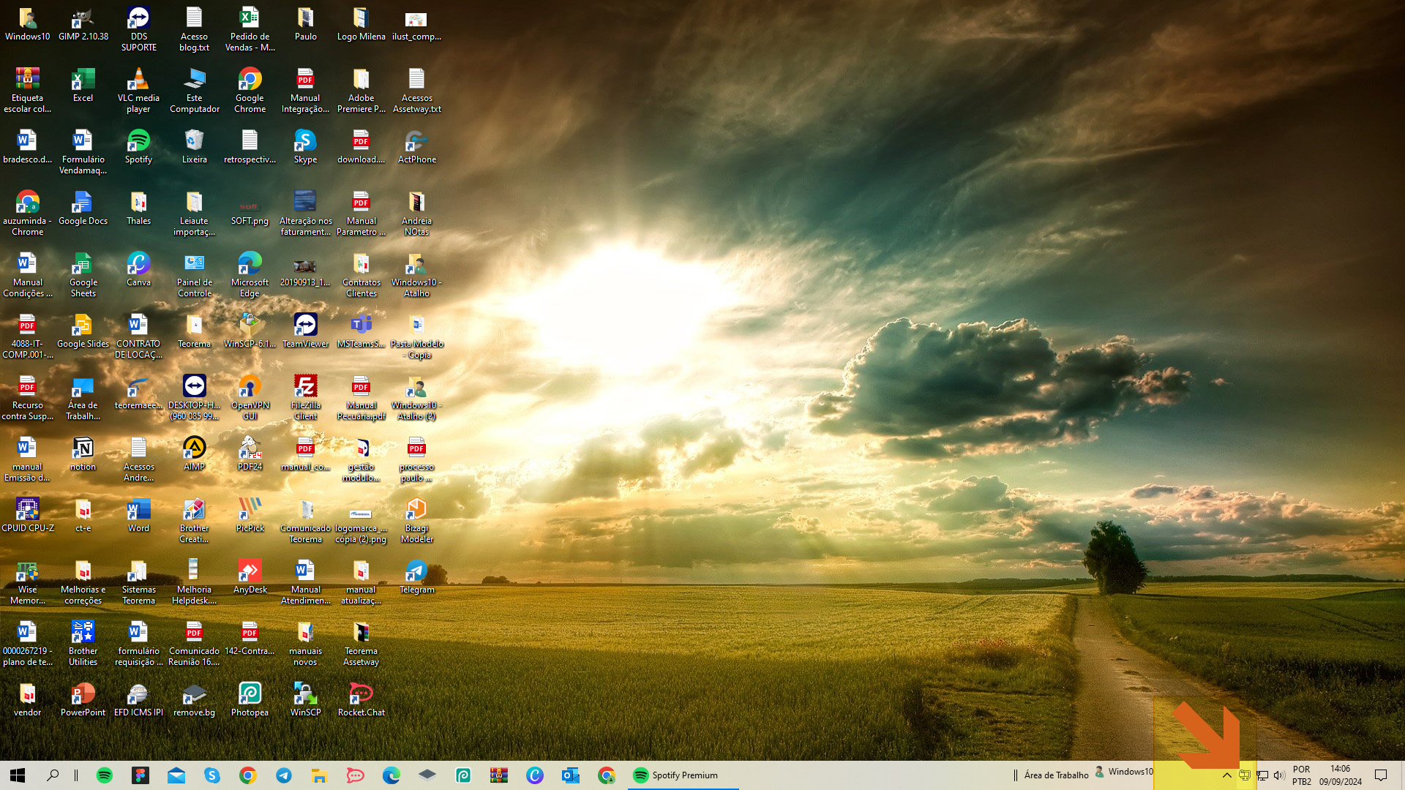
Task: Open Painel de Controle shortcut
Action: click(194, 275)
